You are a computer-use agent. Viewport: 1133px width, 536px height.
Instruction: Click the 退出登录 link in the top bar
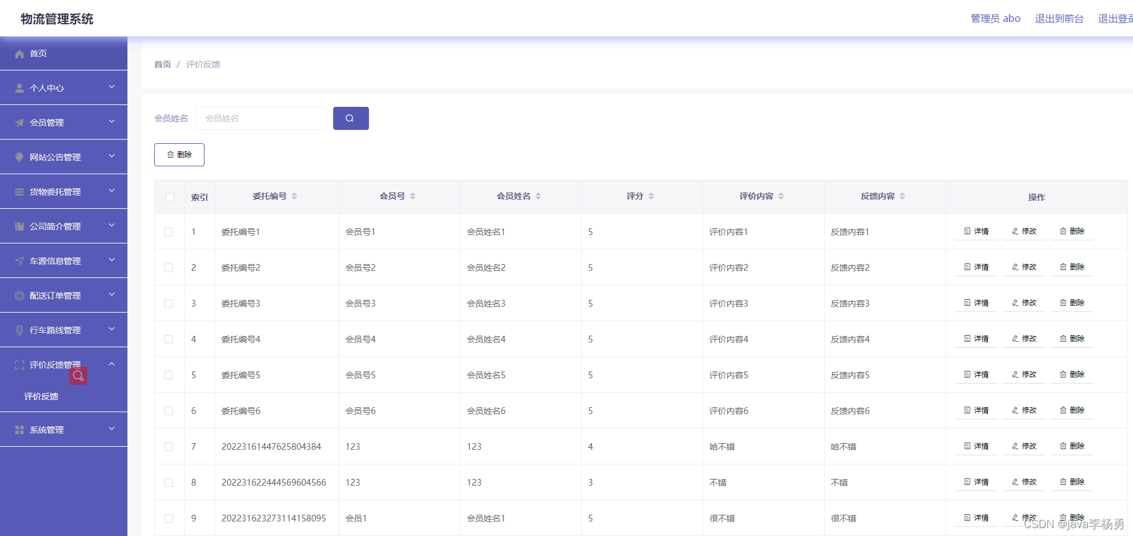(1115, 19)
